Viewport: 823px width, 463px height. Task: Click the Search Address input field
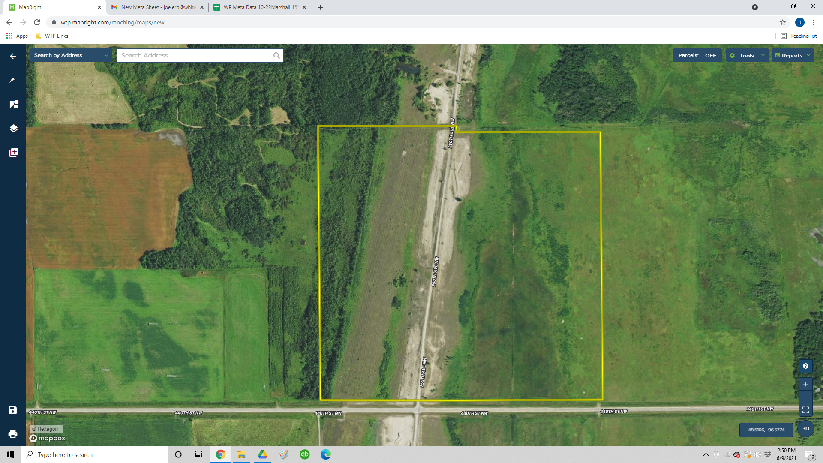pyautogui.click(x=195, y=55)
